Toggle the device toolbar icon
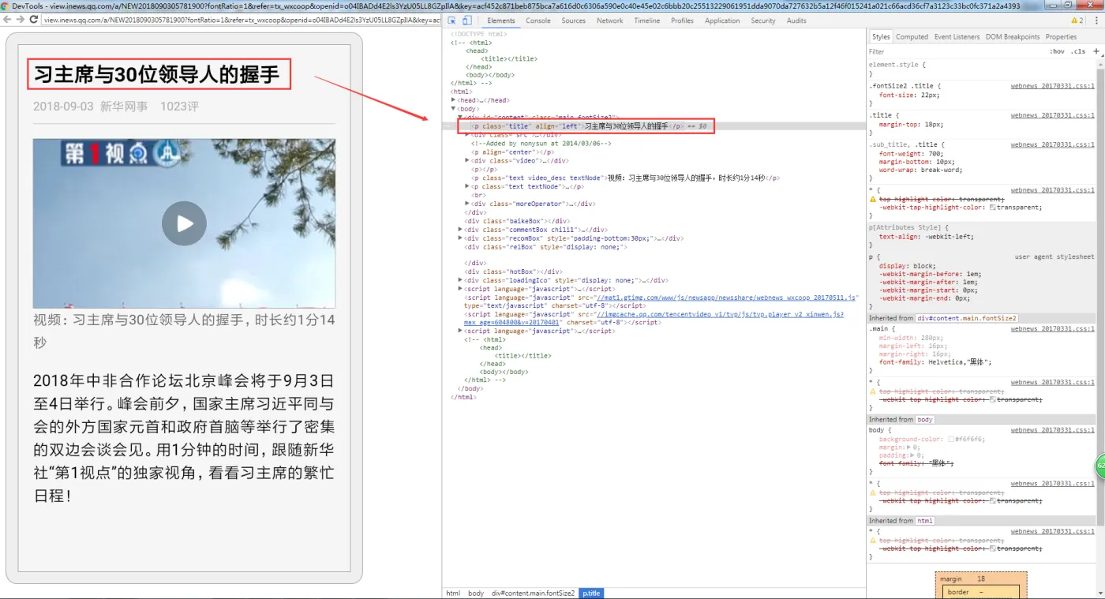Viewport: 1105px width, 599px height. click(x=466, y=21)
